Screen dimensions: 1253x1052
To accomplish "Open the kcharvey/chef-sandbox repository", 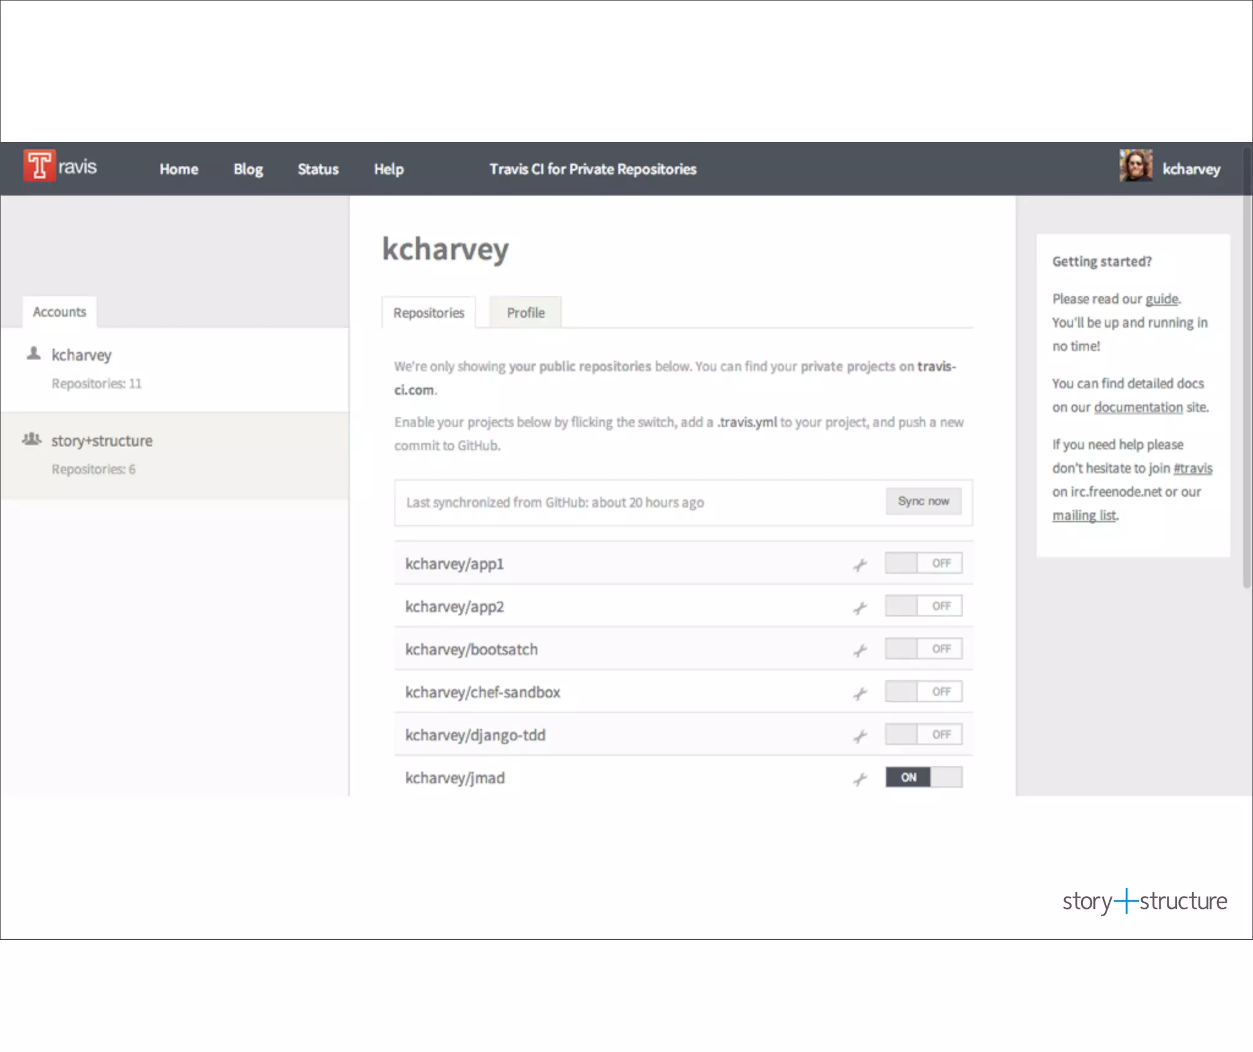I will (x=482, y=692).
